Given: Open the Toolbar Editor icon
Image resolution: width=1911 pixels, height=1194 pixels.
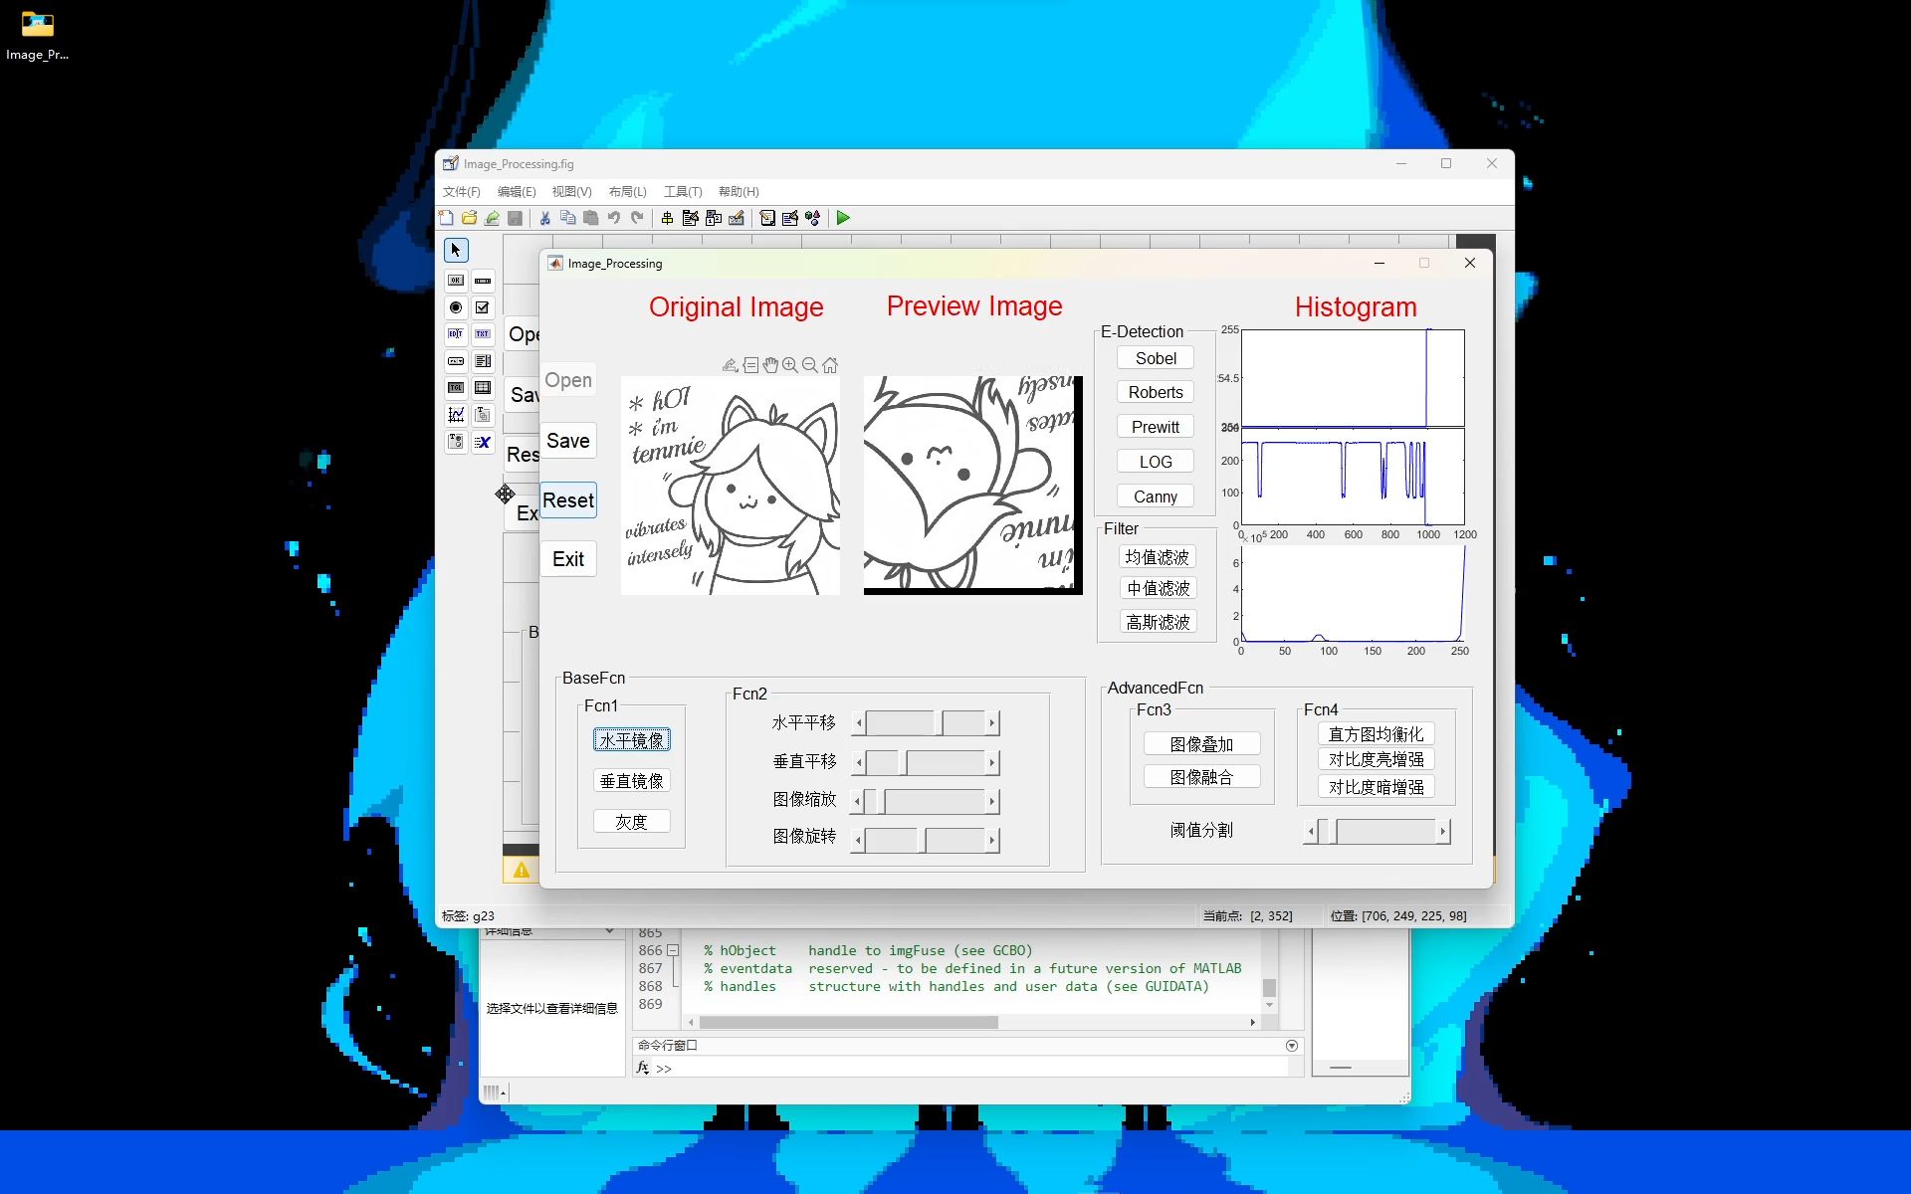Looking at the screenshot, I should pos(737,218).
